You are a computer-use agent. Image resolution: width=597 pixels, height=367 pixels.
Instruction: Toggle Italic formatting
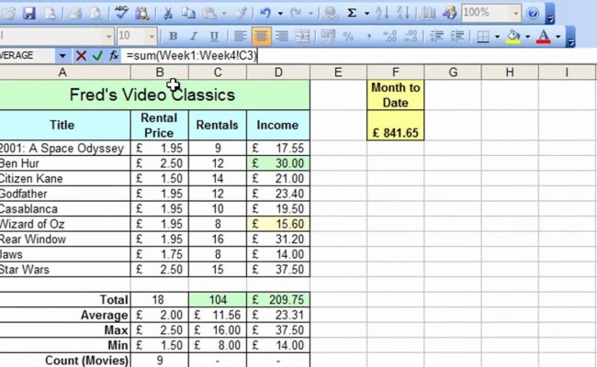[x=194, y=36]
